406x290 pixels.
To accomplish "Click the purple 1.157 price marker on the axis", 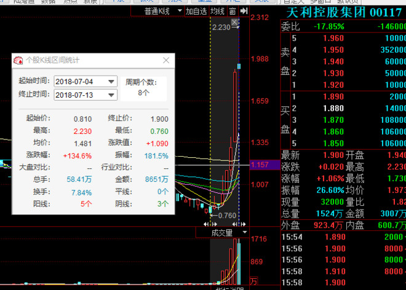I will point(265,165).
